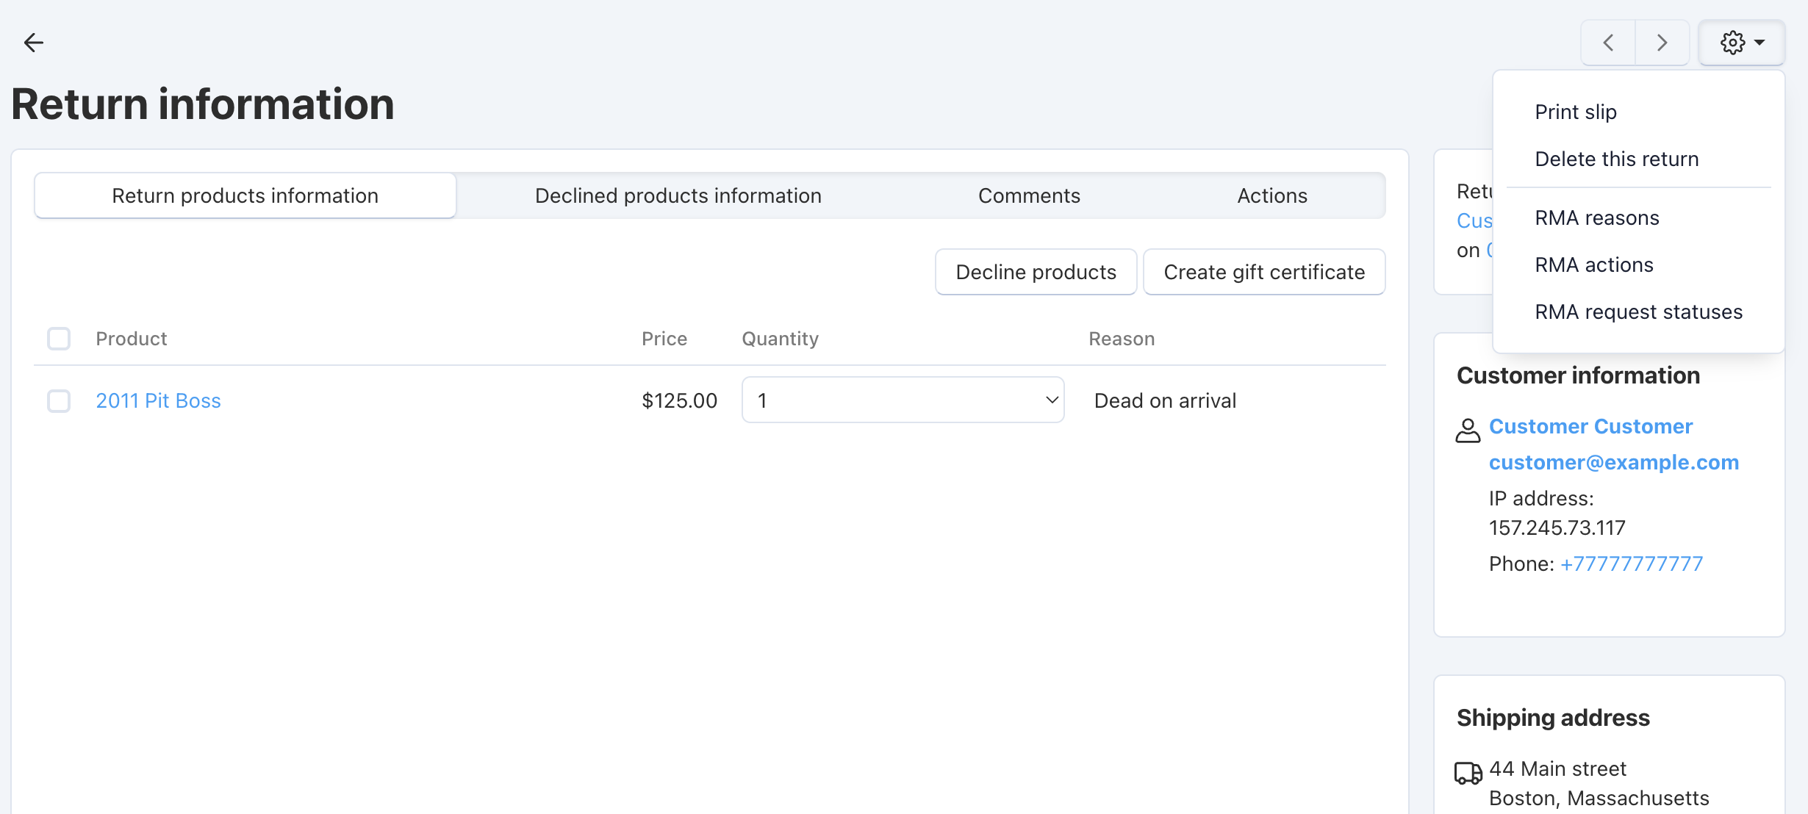The width and height of the screenshot is (1808, 814).
Task: Open the Quantity dropdown for 2011 Pit Boss
Action: click(x=903, y=400)
